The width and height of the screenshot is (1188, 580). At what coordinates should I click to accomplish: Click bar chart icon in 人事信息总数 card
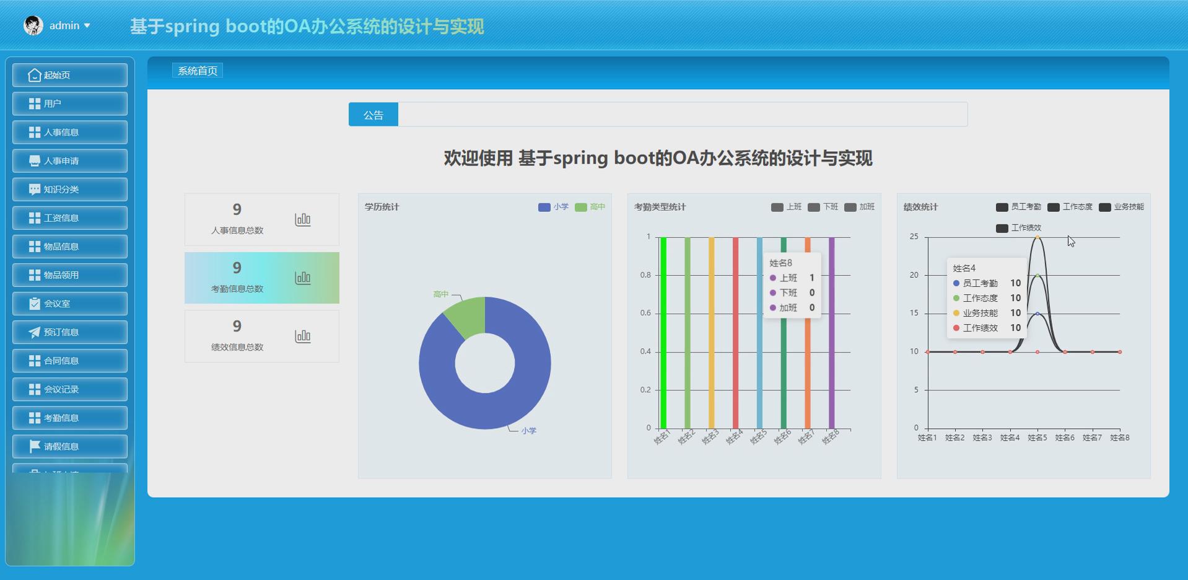(x=303, y=219)
